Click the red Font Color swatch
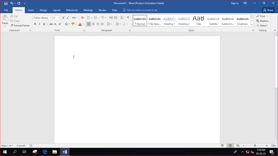278x156 pixels. (80, 24)
